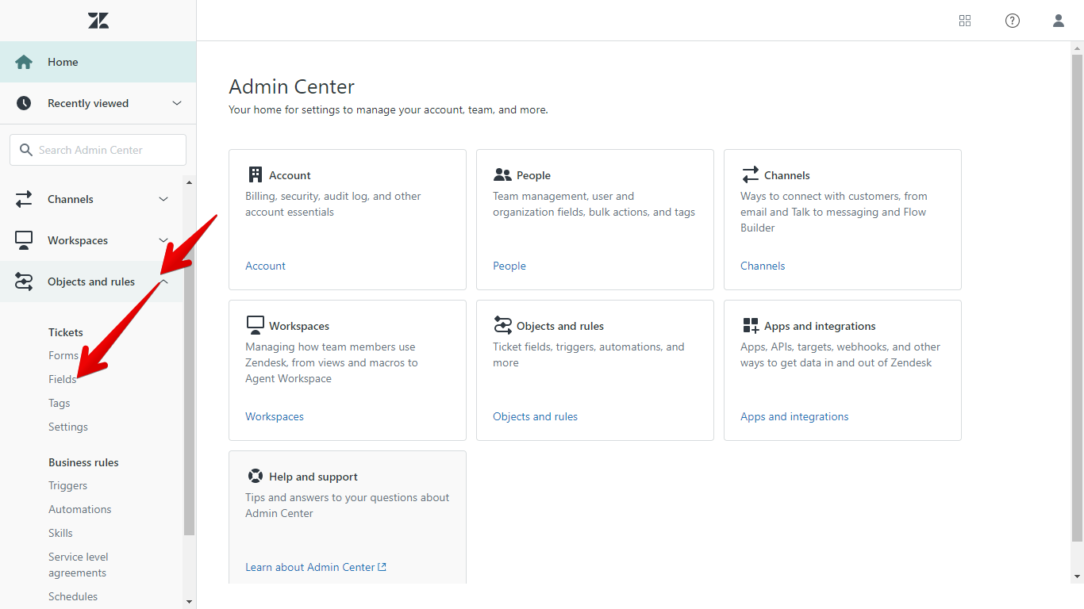Viewport: 1084px width, 609px height.
Task: Open Skills under Business rules
Action: click(60, 533)
